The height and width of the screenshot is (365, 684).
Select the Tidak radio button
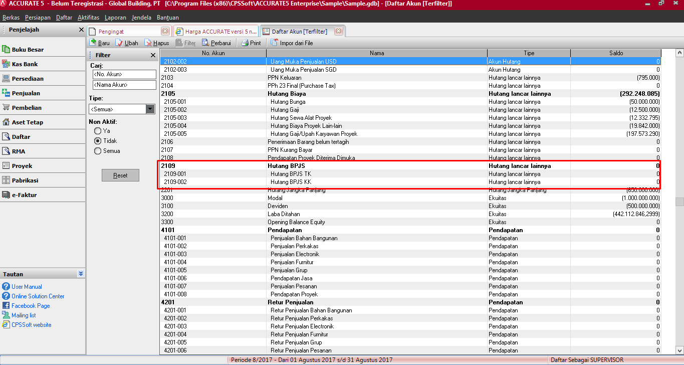pyautogui.click(x=98, y=141)
